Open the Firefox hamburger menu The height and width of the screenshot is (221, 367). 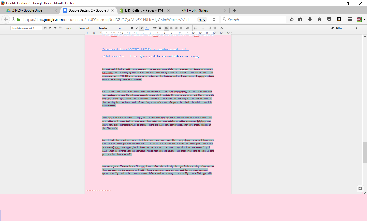350,19
